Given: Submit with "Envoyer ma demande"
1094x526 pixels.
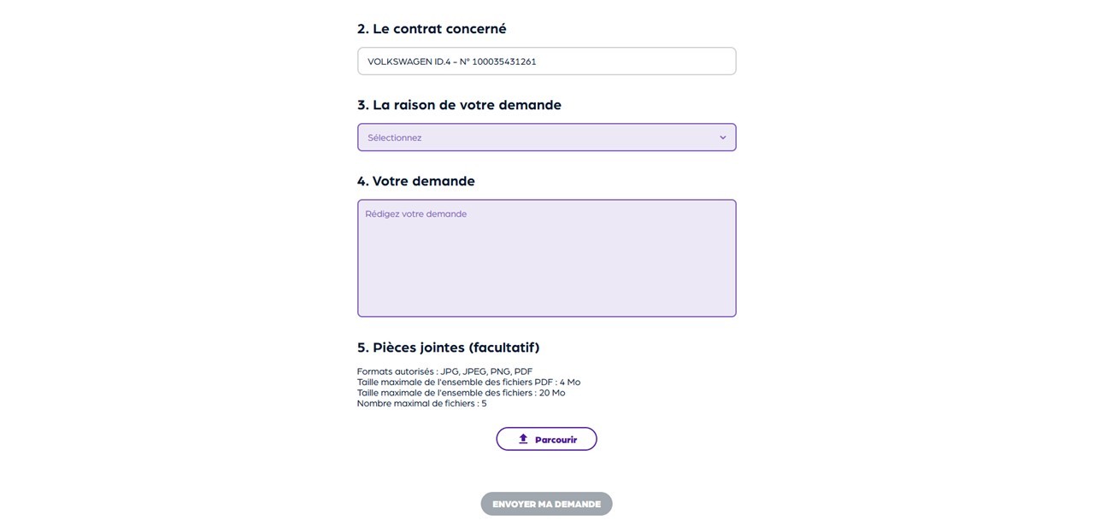Looking at the screenshot, I should coord(546,504).
